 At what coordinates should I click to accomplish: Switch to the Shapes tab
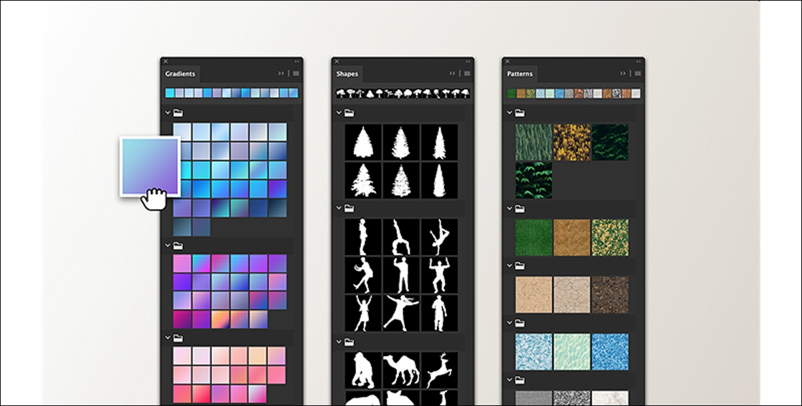click(348, 73)
